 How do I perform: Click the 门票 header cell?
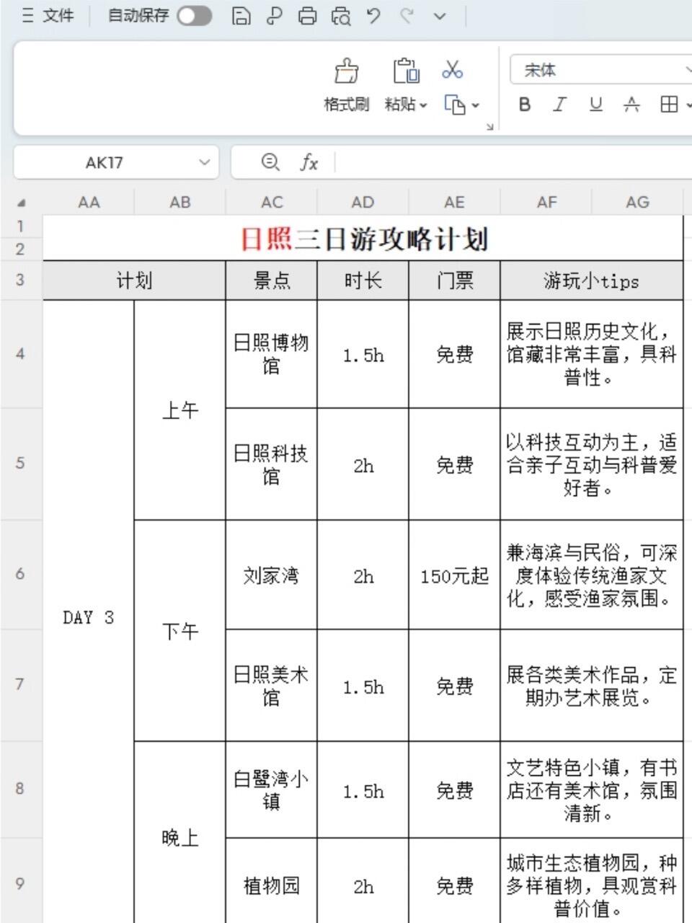point(455,281)
